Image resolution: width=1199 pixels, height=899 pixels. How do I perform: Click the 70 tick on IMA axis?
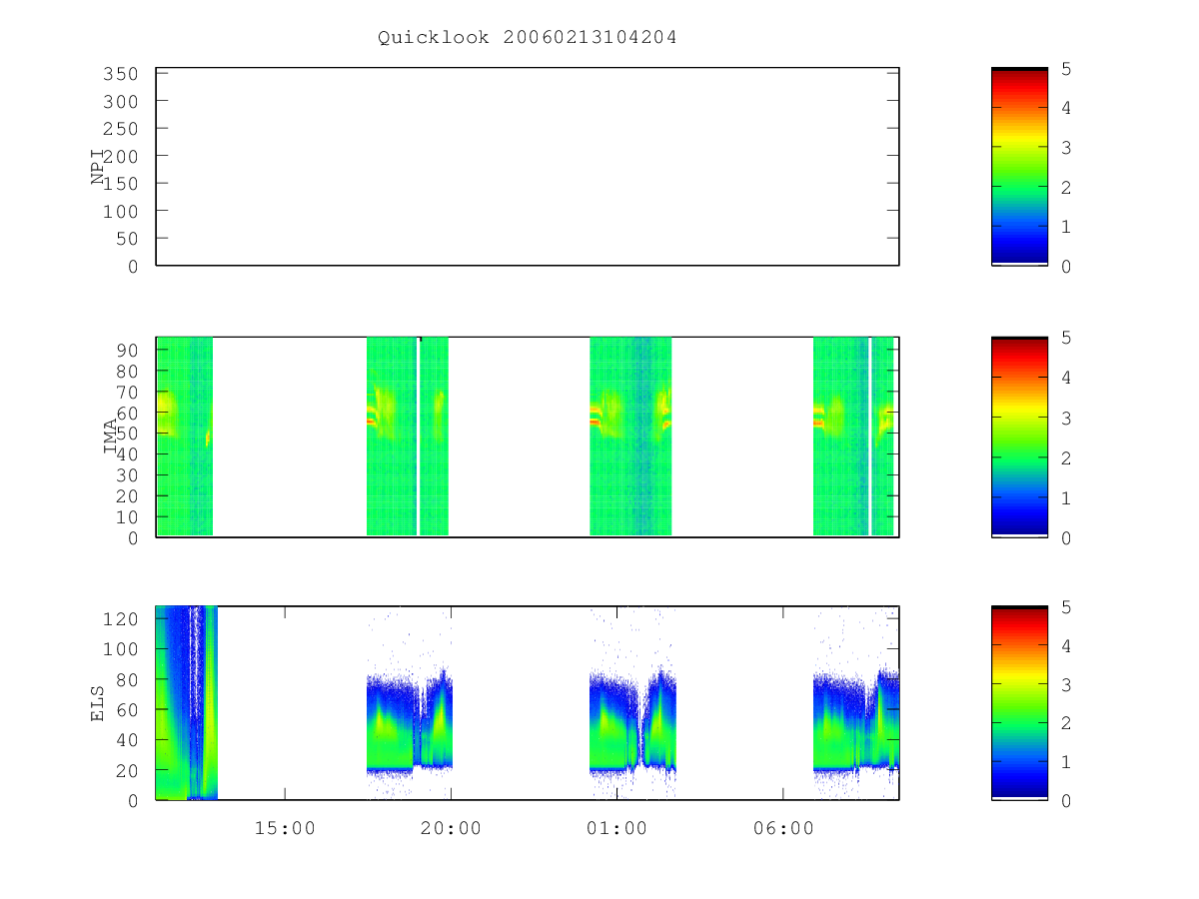coord(125,392)
